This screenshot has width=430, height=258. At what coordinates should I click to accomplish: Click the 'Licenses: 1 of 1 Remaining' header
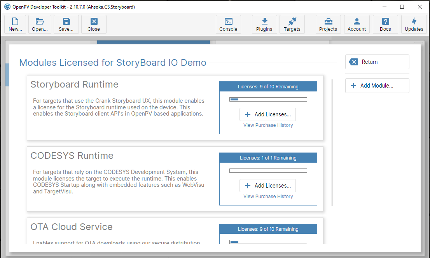coord(268,158)
